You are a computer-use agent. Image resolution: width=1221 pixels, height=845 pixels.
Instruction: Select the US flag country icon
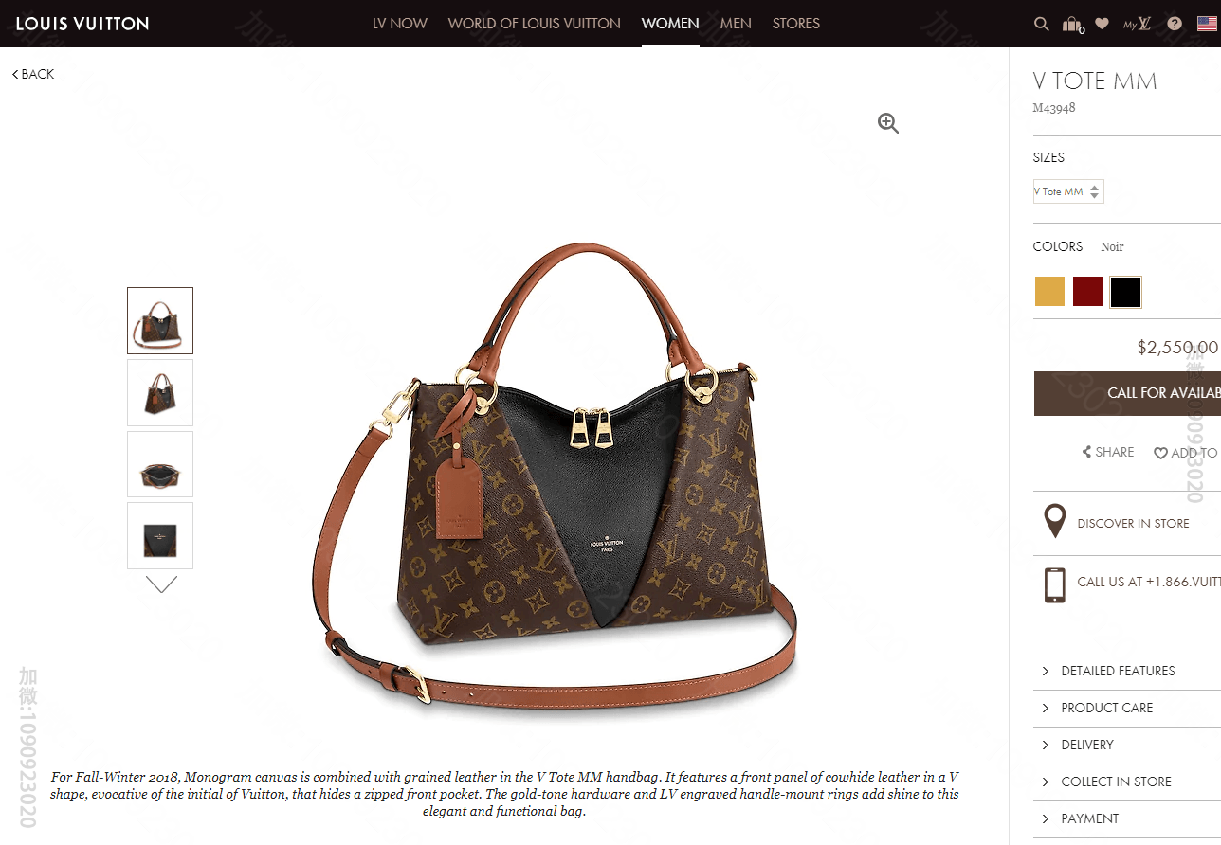click(1207, 24)
